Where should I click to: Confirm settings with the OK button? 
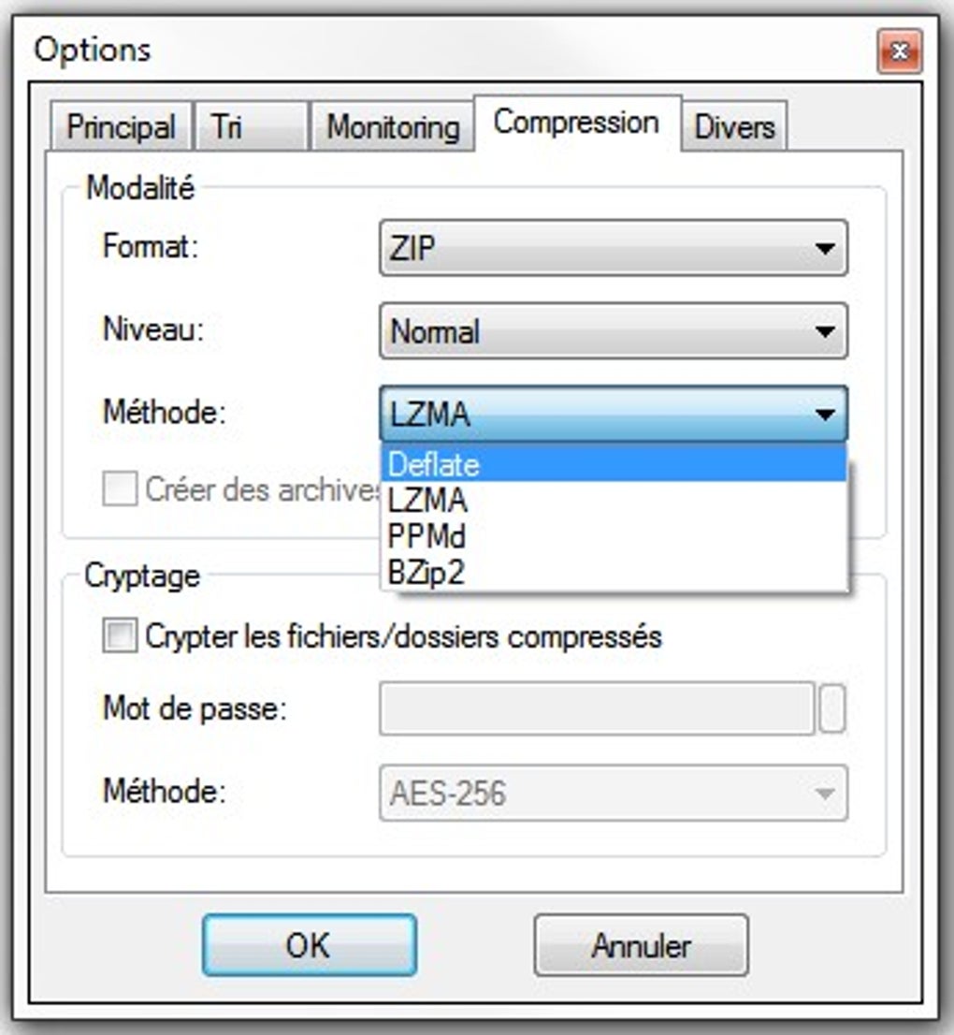[311, 944]
